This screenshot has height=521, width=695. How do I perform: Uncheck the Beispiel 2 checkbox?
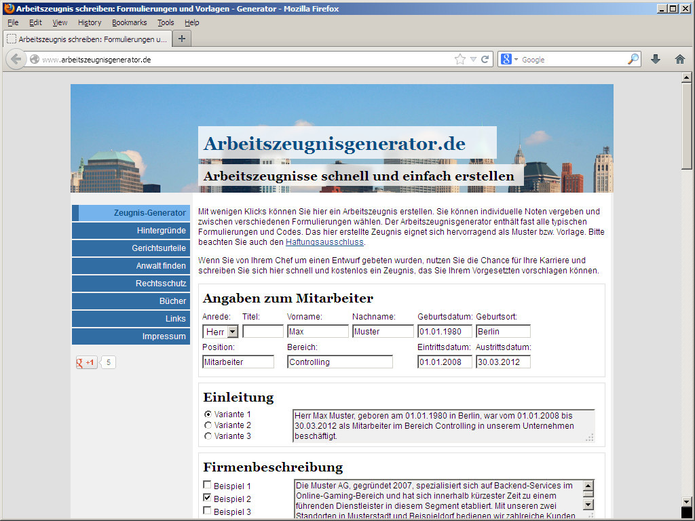pos(207,497)
